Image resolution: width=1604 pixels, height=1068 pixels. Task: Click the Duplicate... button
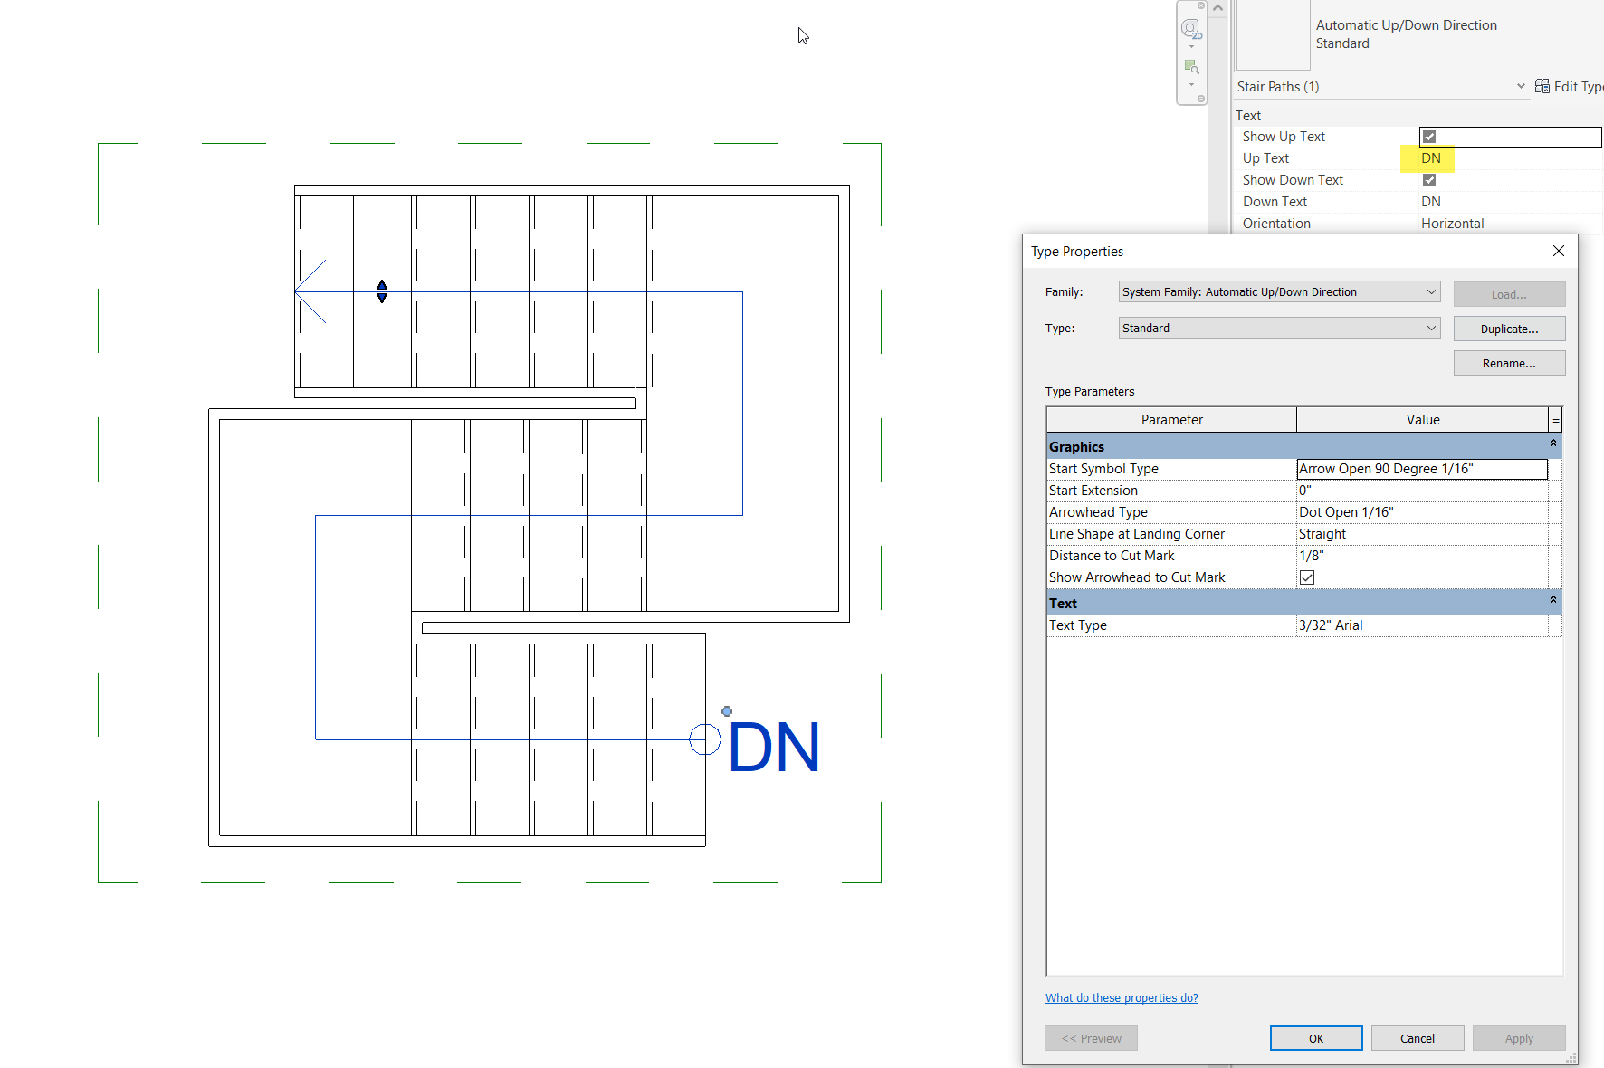click(1509, 329)
